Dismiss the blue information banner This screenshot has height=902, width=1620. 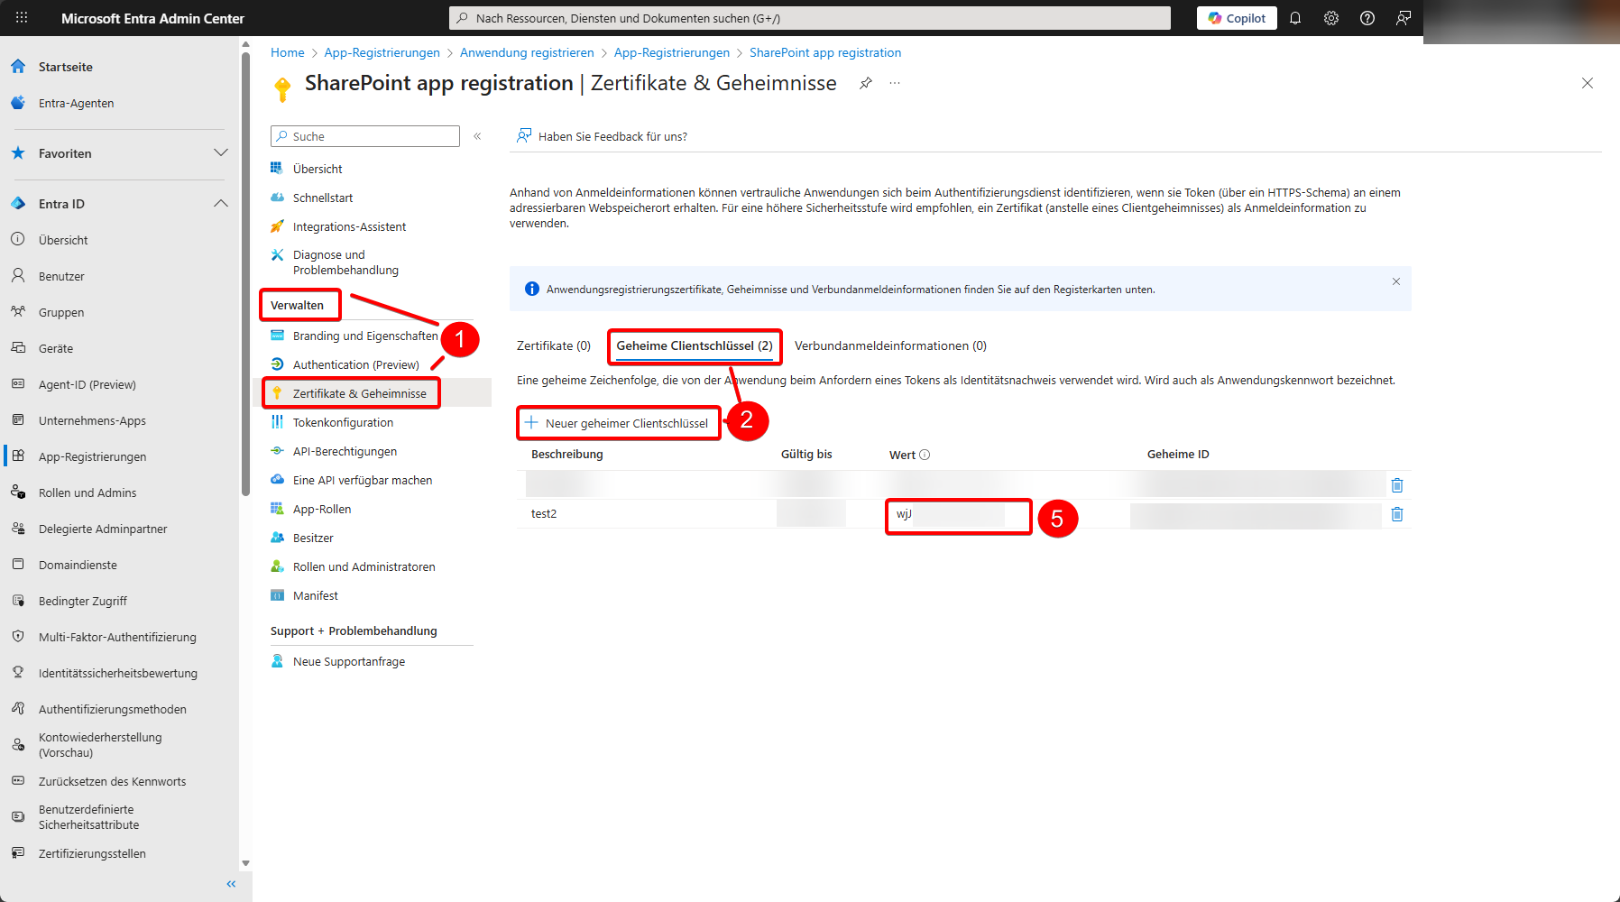[1396, 281]
